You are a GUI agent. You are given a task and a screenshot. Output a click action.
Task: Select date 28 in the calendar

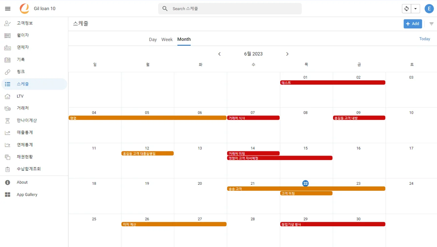[253, 219]
